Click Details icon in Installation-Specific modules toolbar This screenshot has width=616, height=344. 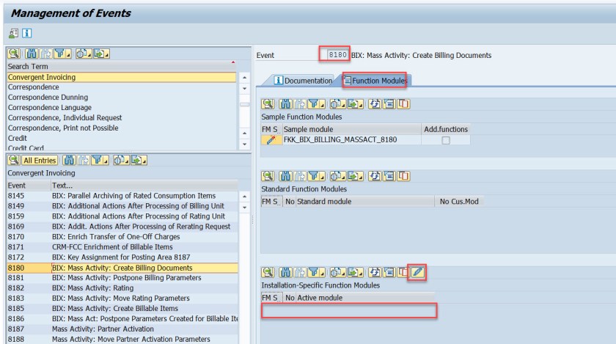click(x=268, y=271)
